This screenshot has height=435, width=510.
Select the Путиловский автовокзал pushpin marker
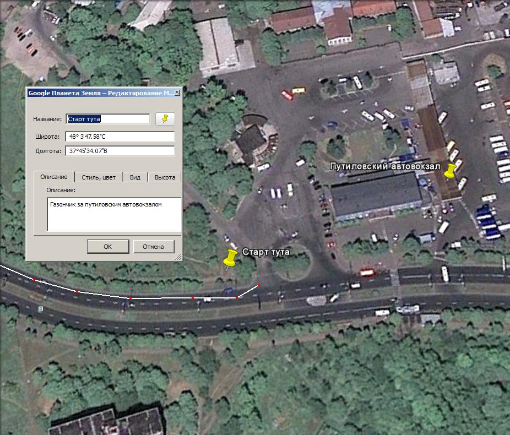click(x=451, y=172)
